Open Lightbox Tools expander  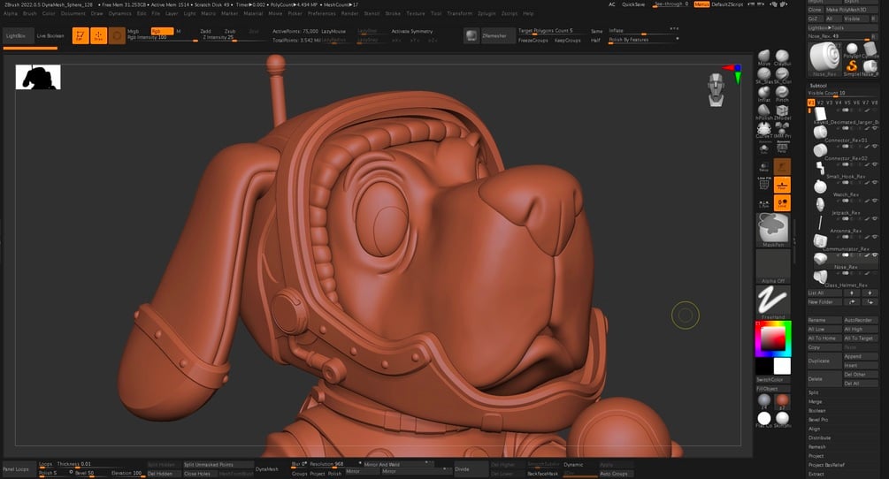tap(843, 27)
